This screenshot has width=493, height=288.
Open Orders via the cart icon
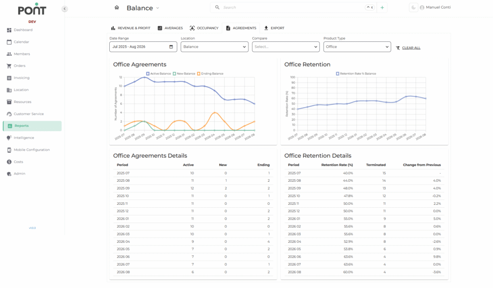[x=9, y=66]
